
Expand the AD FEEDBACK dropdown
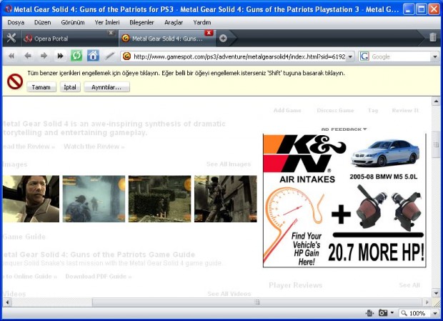[x=344, y=129]
